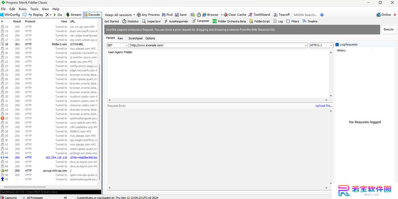The height and width of the screenshot is (199, 398).
Task: Launch Browse with Internet Explorer icon
Action: (210, 15)
